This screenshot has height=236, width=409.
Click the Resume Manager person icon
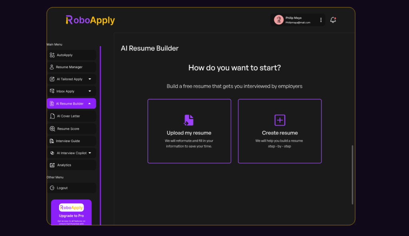pos(52,67)
